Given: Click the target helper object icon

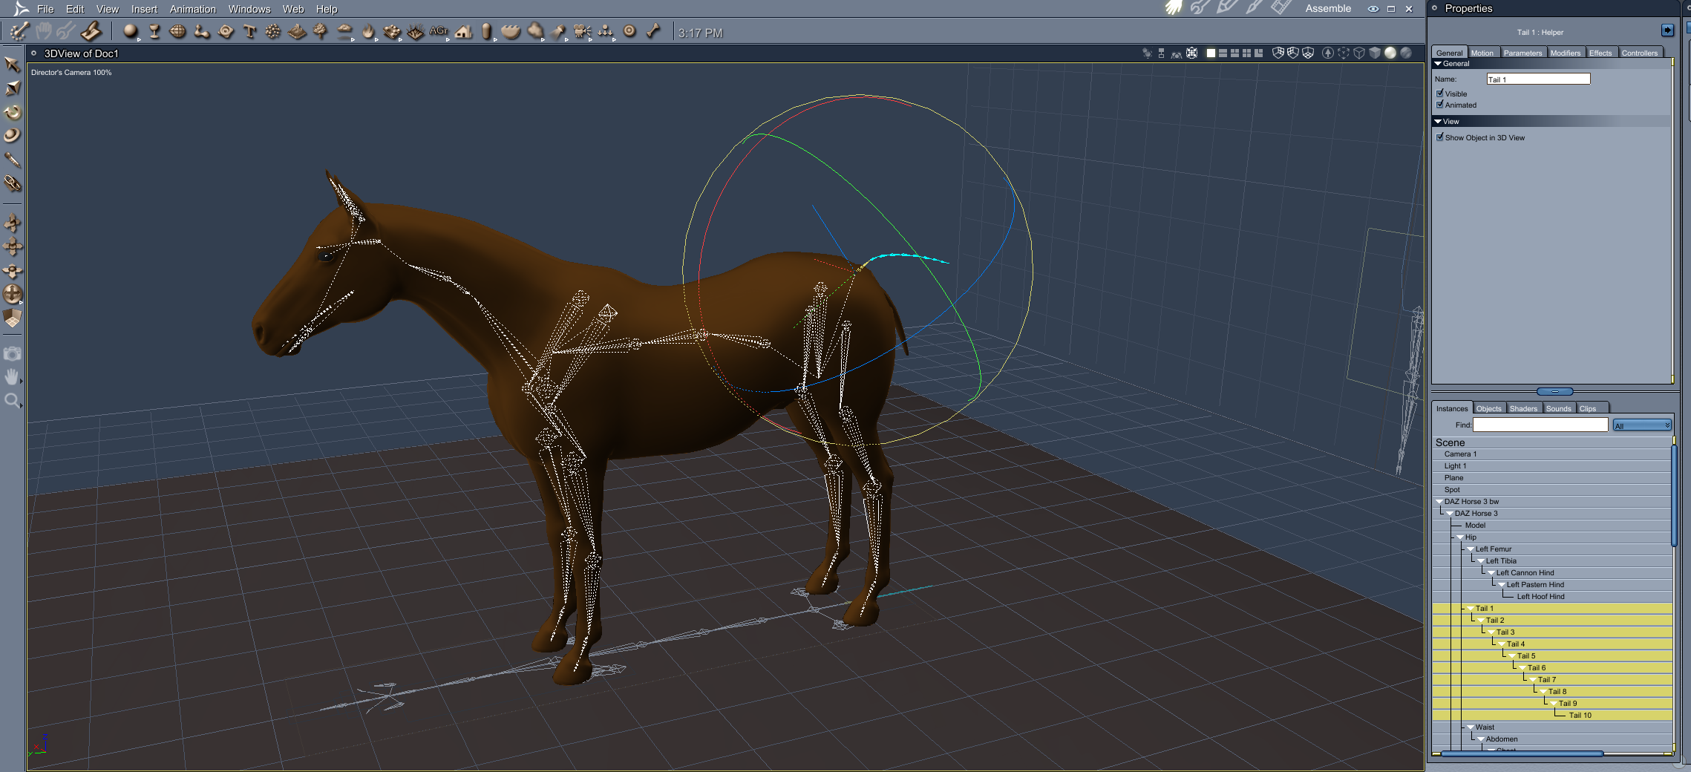Looking at the screenshot, I should click(x=629, y=31).
